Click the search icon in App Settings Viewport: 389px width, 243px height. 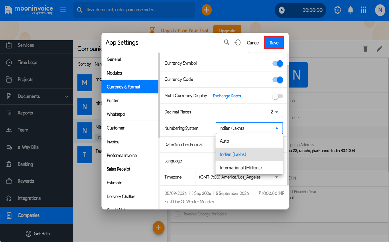coord(227,42)
